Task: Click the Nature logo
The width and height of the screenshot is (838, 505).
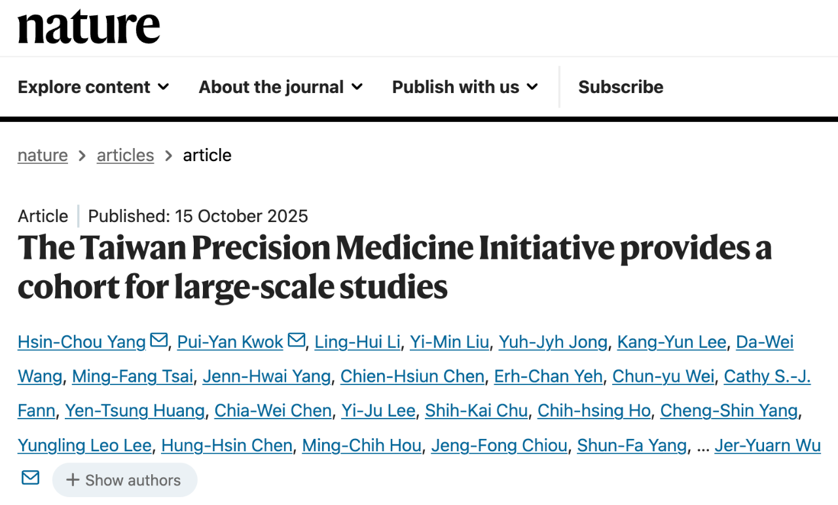Action: 89,27
